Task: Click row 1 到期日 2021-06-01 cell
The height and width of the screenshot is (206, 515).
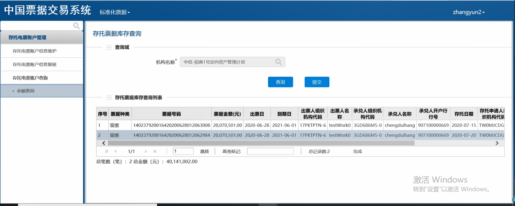Action: coord(284,125)
